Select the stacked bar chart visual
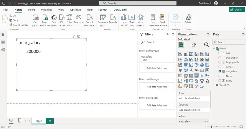 click(x=180, y=54)
